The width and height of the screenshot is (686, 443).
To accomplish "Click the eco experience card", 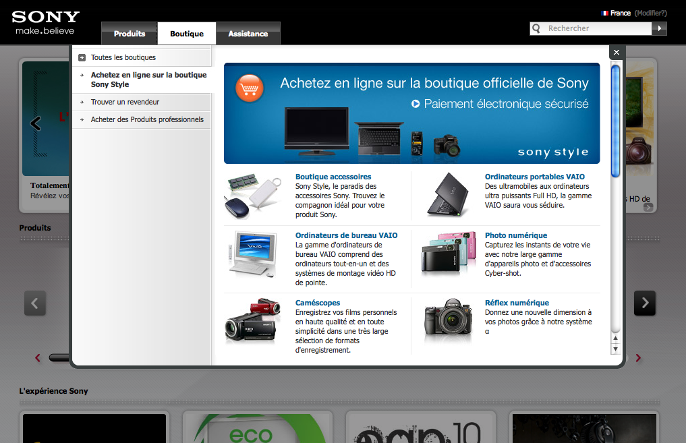I will (x=258, y=427).
